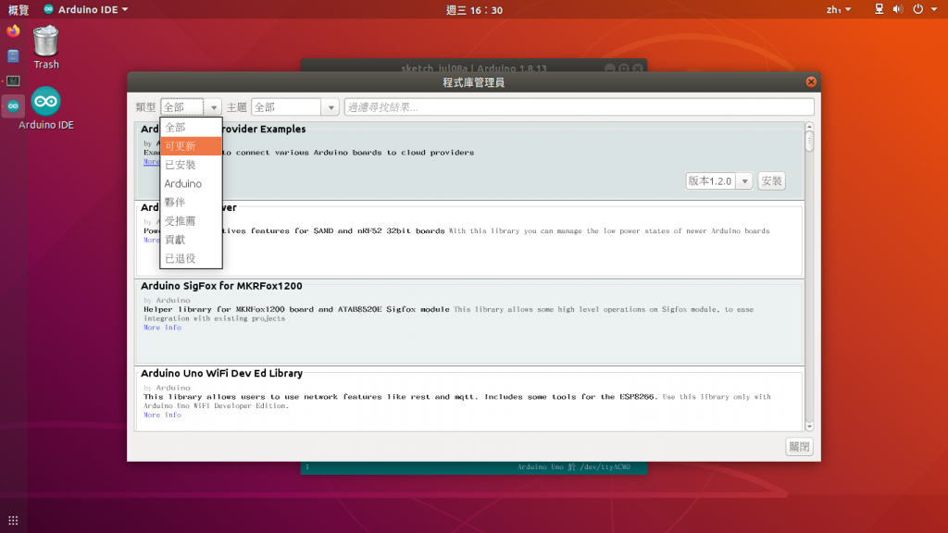The width and height of the screenshot is (948, 533).
Task: Click the scrollbar up arrow
Action: pos(809,126)
